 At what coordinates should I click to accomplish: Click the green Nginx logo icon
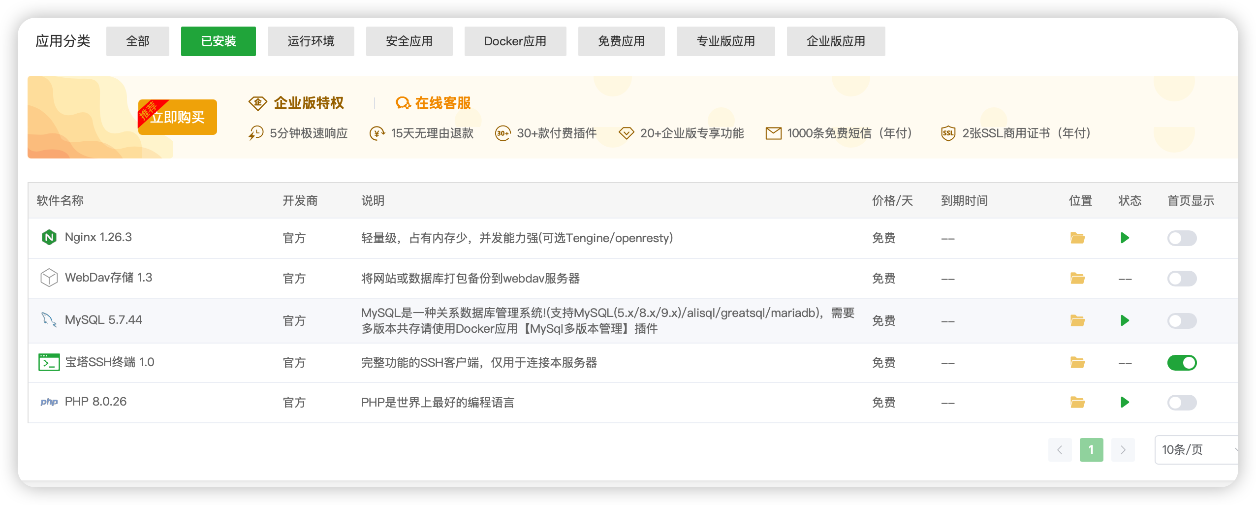pyautogui.click(x=49, y=238)
